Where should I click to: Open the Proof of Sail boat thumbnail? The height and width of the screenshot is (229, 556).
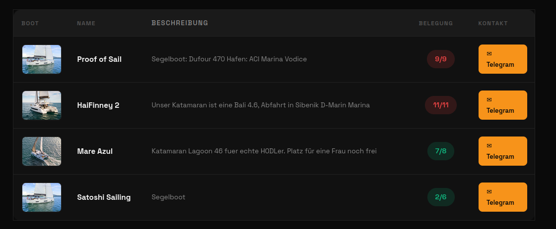tap(42, 59)
